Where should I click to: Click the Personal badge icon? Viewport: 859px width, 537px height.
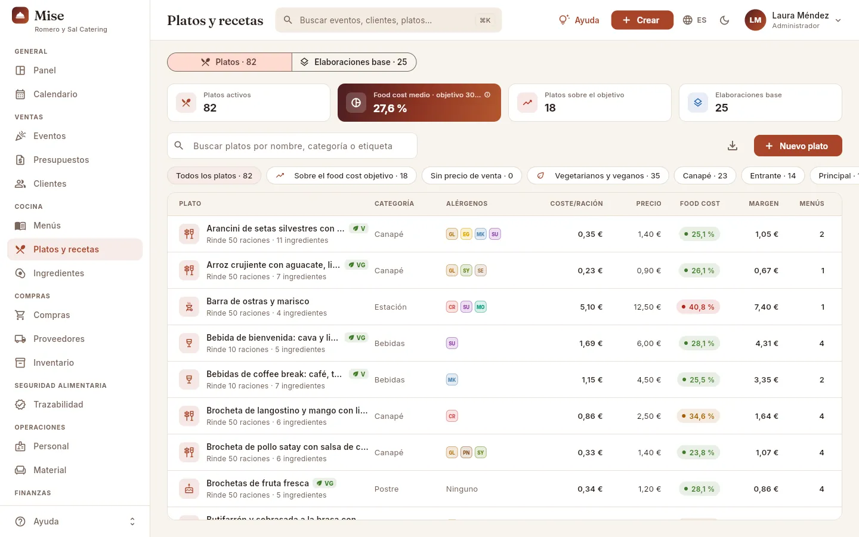point(20,446)
